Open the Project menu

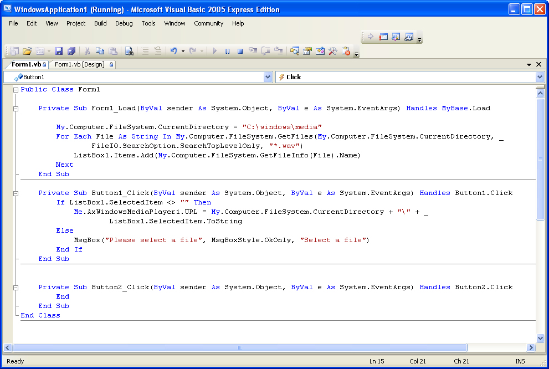pos(76,23)
